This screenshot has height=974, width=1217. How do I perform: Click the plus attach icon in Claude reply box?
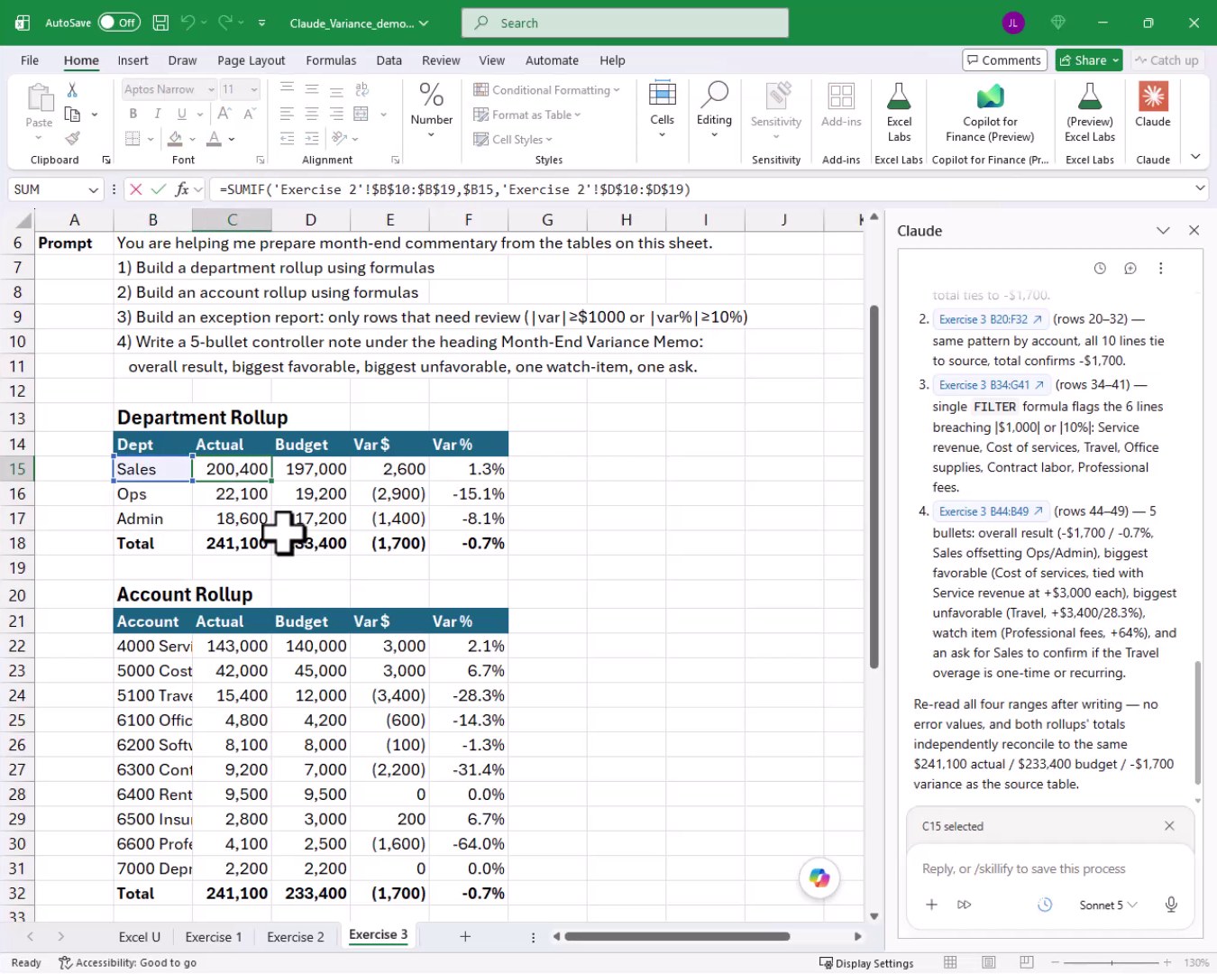pos(932,905)
